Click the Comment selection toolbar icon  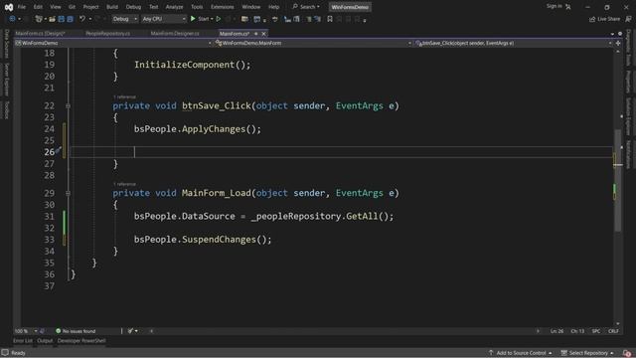pos(309,19)
